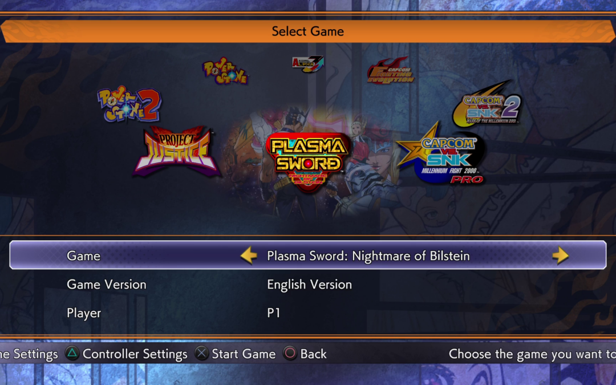Select the Player row
Screen dimensions: 616x385
(308, 313)
